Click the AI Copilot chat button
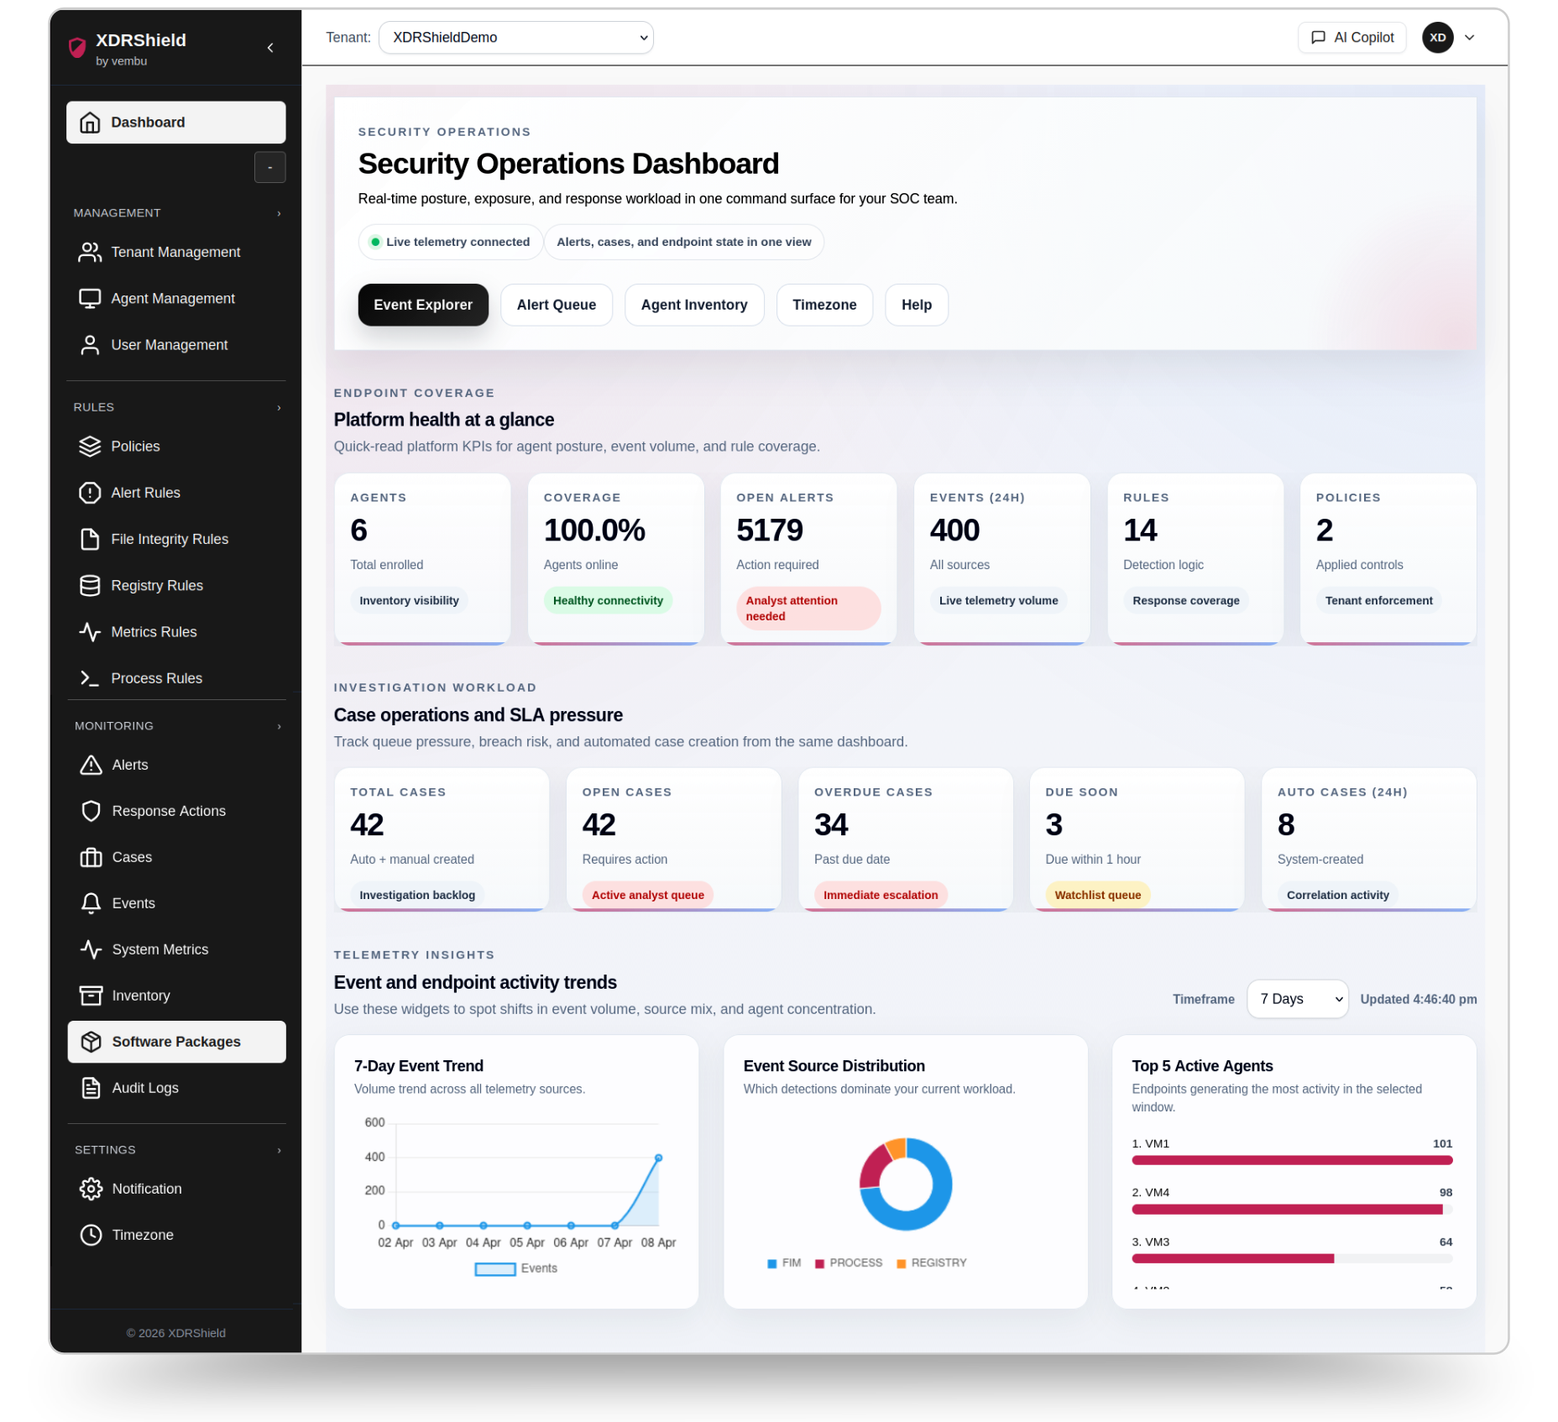1558x1422 pixels. point(1351,38)
